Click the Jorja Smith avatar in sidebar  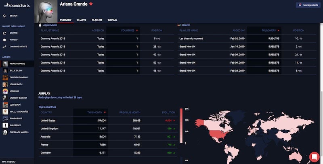(5, 84)
